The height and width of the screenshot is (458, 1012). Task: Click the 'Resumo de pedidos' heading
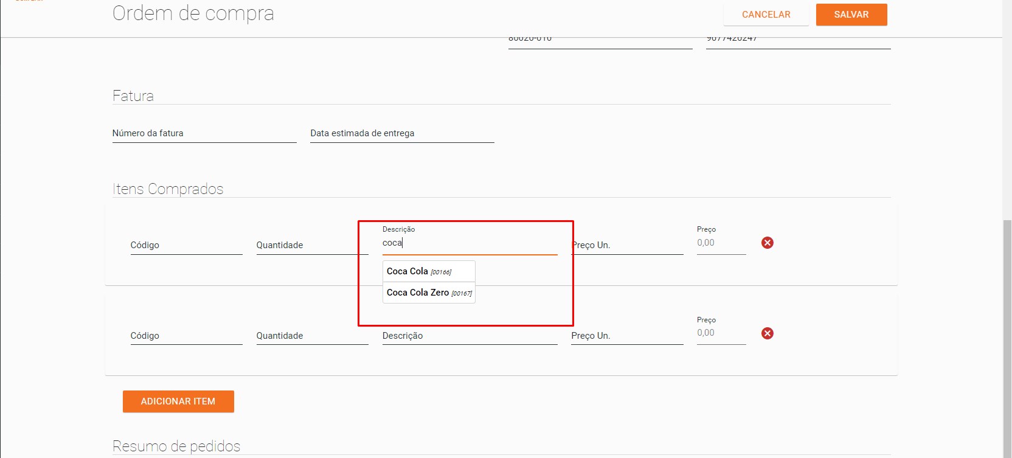coord(176,446)
